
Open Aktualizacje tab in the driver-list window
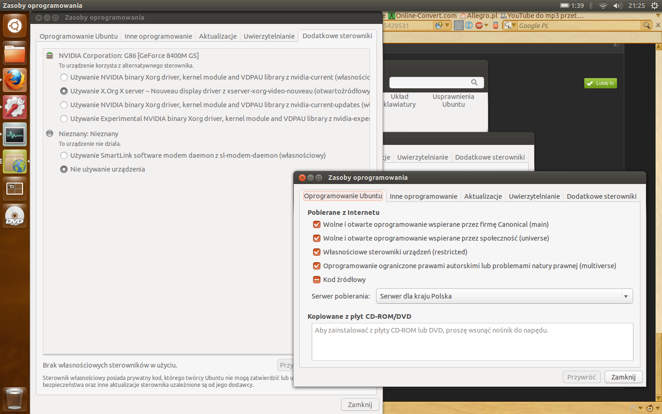[x=218, y=36]
